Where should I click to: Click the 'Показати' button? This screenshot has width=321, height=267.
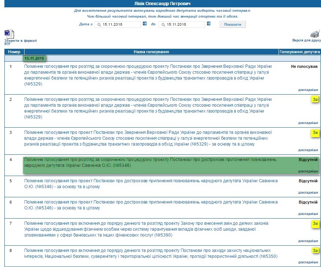(232, 24)
